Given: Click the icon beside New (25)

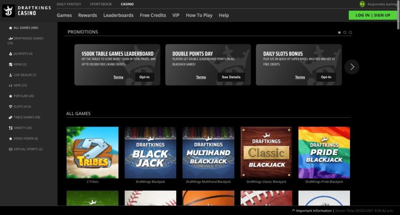Looking at the screenshot, I should [x=11, y=86].
